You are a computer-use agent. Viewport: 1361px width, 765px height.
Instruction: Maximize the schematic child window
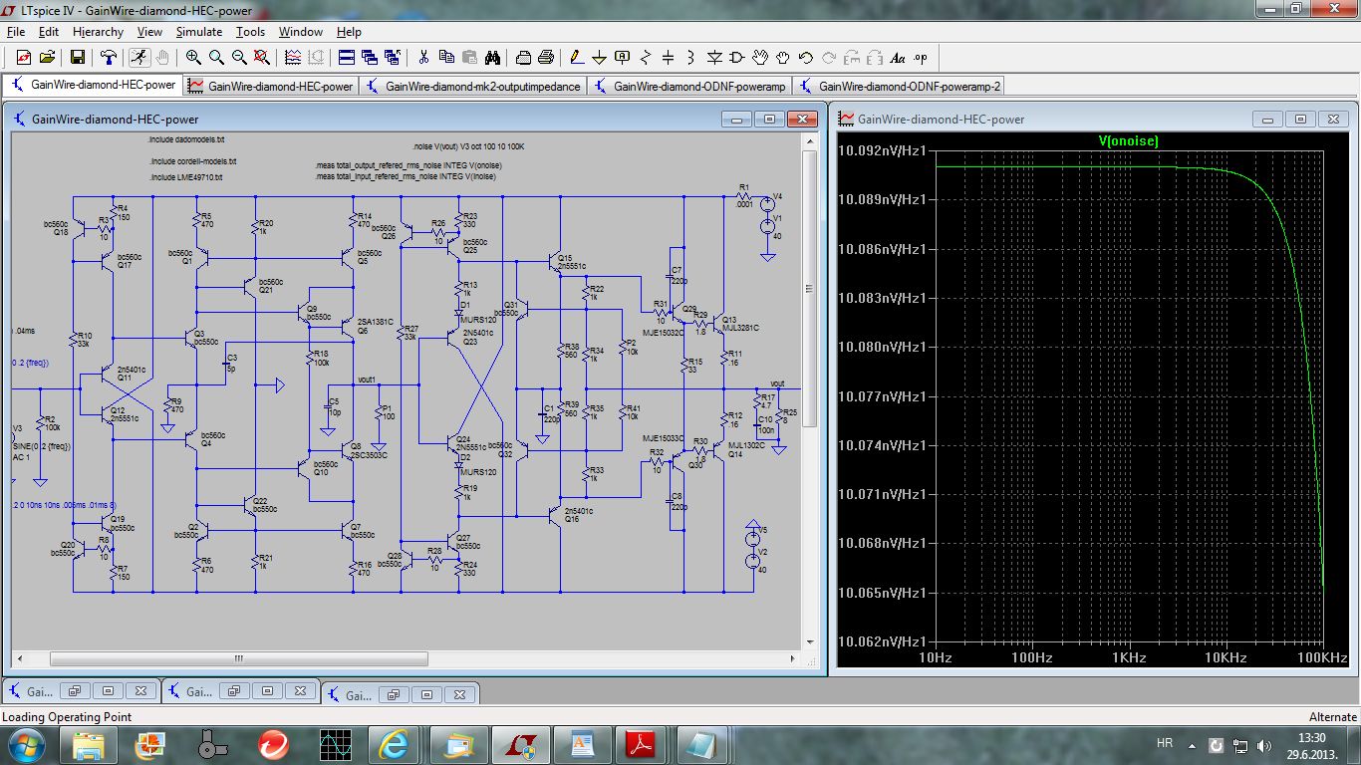tap(770, 119)
